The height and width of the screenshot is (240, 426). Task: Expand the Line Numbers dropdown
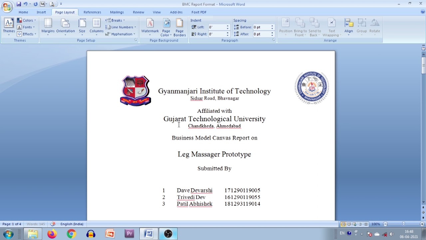pyautogui.click(x=121, y=27)
